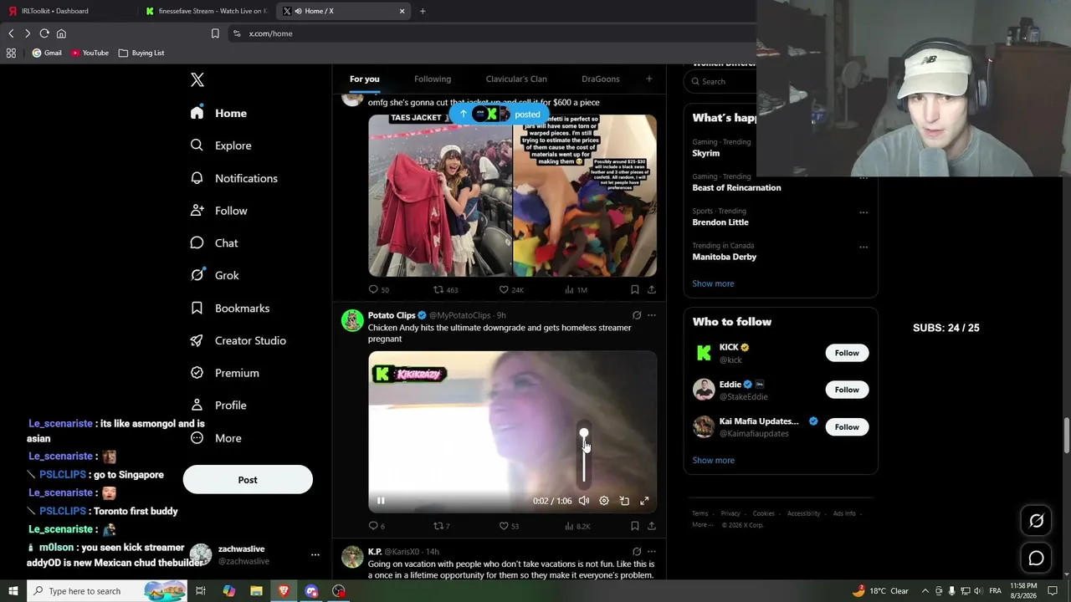Click the browser home button
Viewport: 1071px width, 602px height.
point(61,33)
